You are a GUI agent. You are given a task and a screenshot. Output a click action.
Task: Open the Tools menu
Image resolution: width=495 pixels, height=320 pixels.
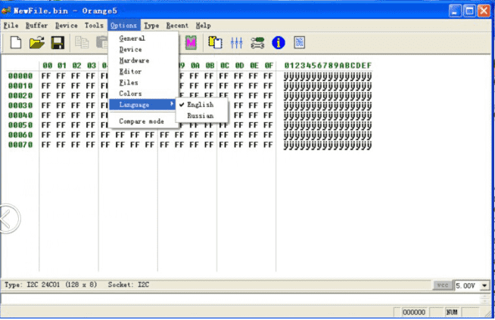coord(94,26)
